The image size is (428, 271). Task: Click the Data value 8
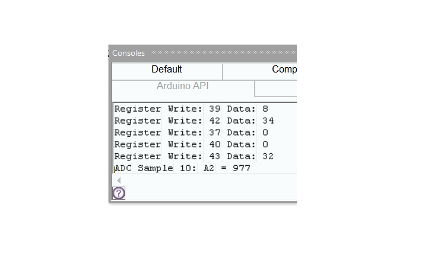point(265,109)
